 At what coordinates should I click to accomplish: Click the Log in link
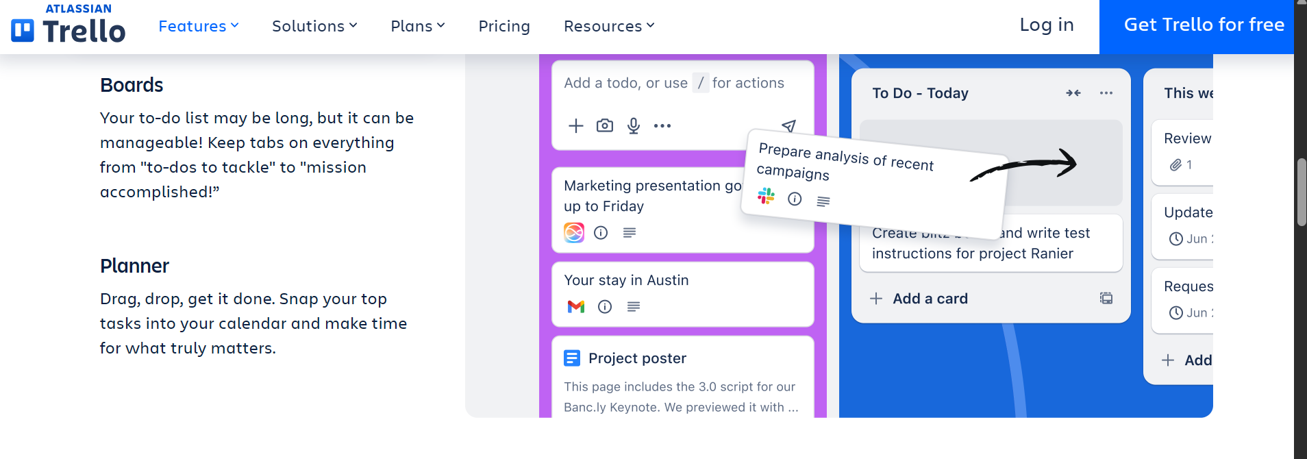pyautogui.click(x=1046, y=25)
